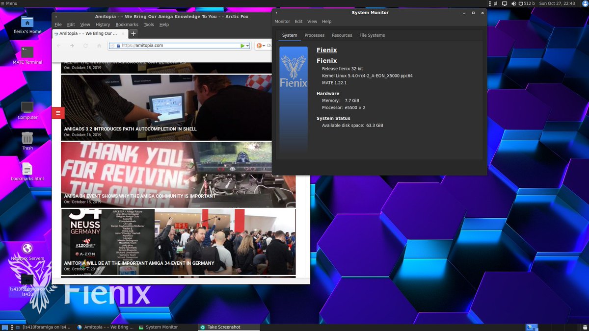Switch to the ls410foramiga taskbar window
589x331 pixels.
[x=43, y=327]
